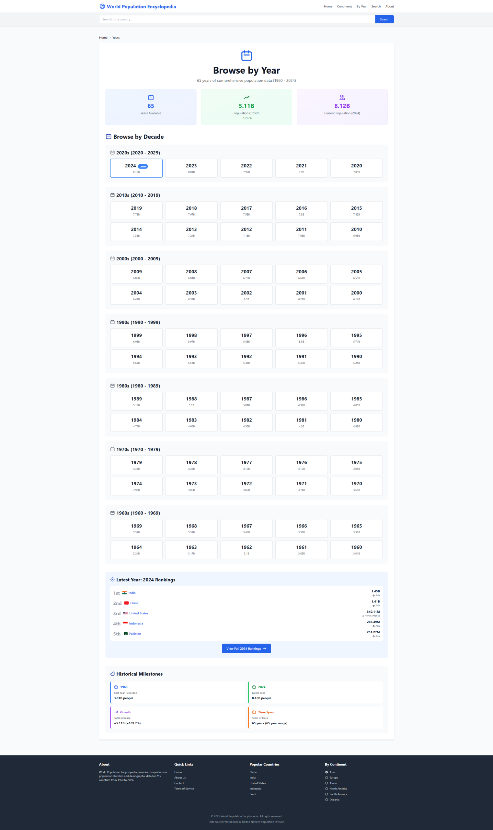Click the United States flag icon
The height and width of the screenshot is (830, 493).
(125, 613)
